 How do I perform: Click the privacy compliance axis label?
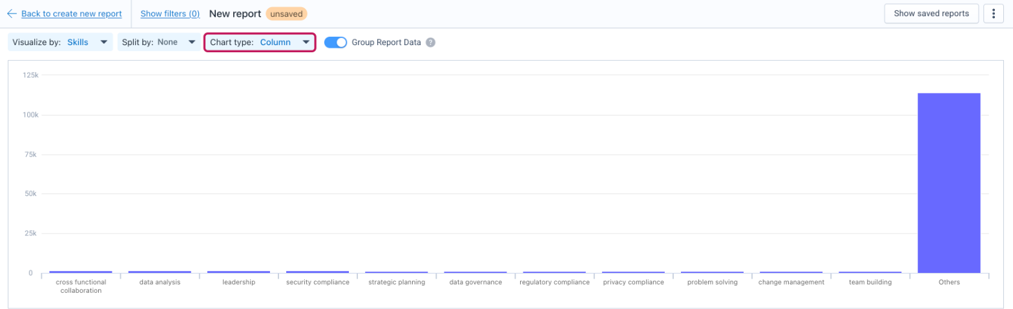[633, 282]
